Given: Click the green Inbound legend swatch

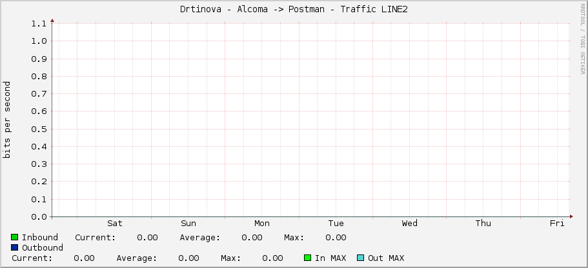Looking at the screenshot, I should pyautogui.click(x=15, y=237).
